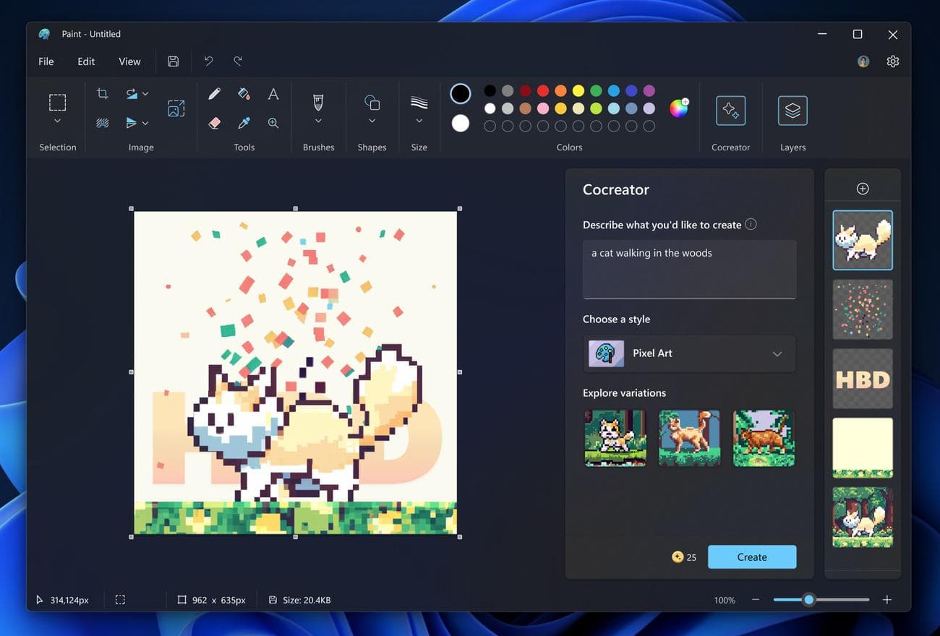The height and width of the screenshot is (636, 940).
Task: Select the Color picker tool
Action: pos(244,122)
